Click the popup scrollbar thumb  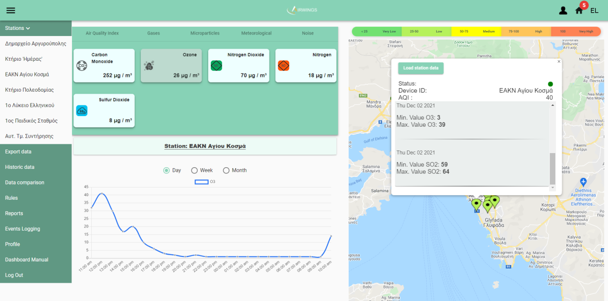click(x=553, y=169)
